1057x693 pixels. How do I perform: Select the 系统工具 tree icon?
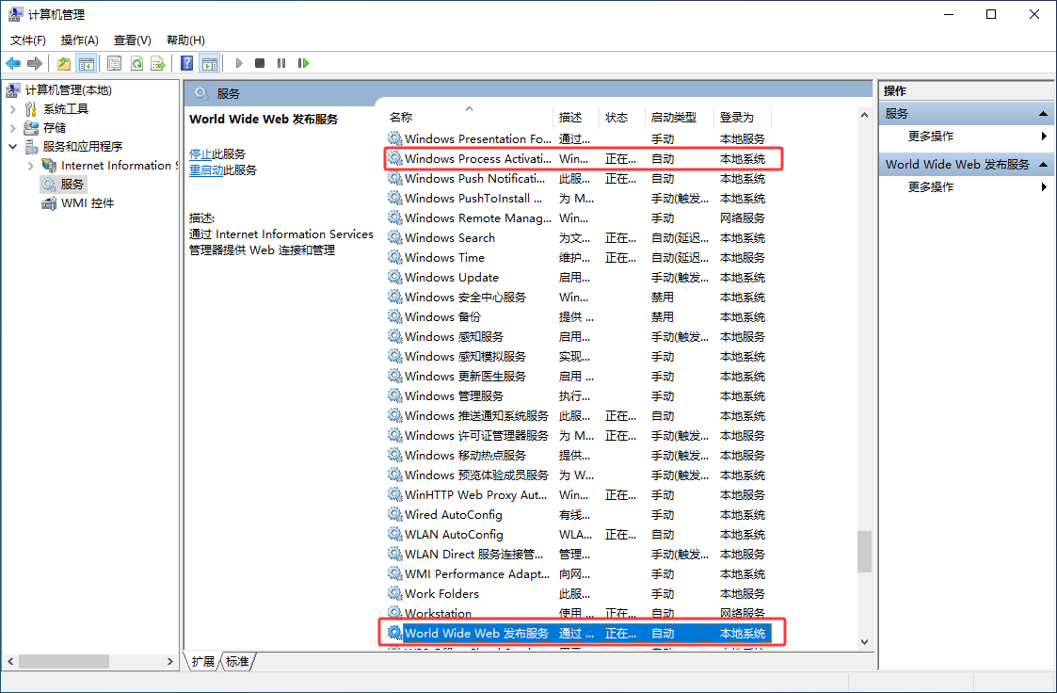[31, 109]
